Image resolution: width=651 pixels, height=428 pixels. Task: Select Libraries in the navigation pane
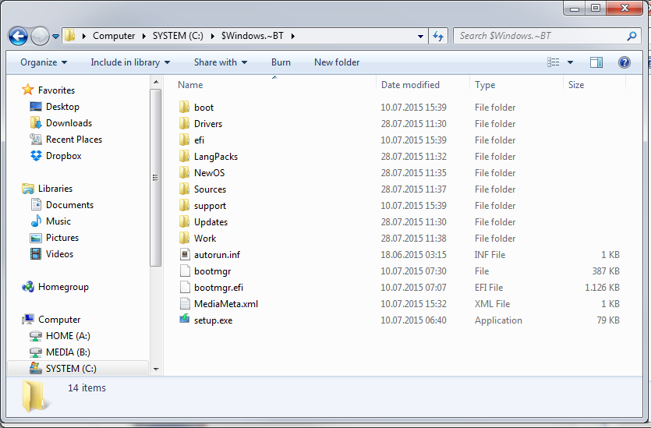pos(55,189)
